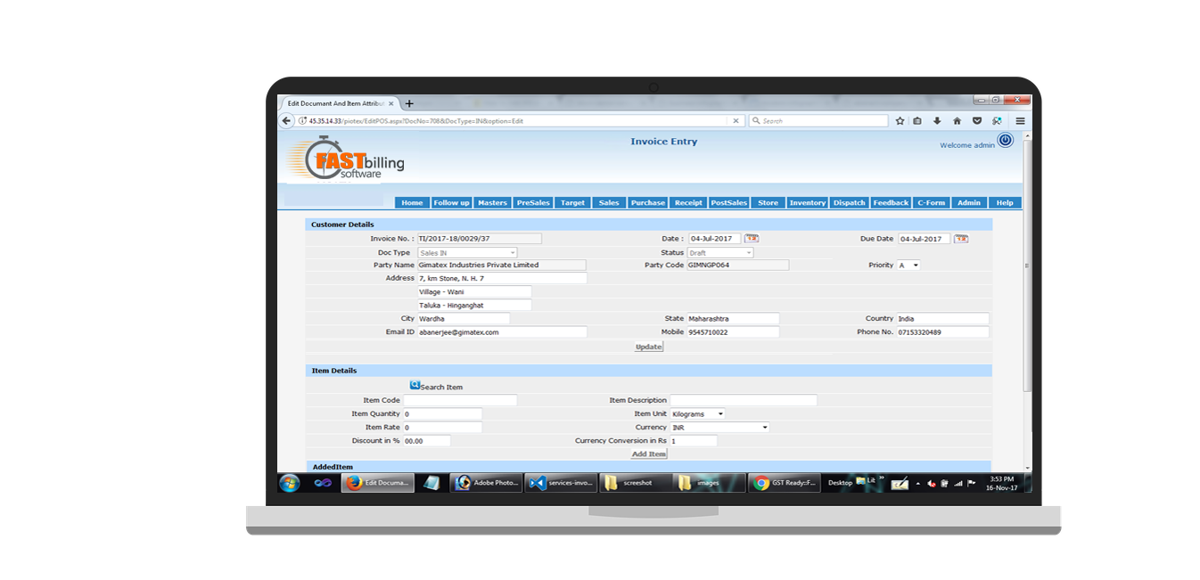Expand the Item Unit Kilograms dropdown
This screenshot has height=580, width=1200.
[x=698, y=414]
